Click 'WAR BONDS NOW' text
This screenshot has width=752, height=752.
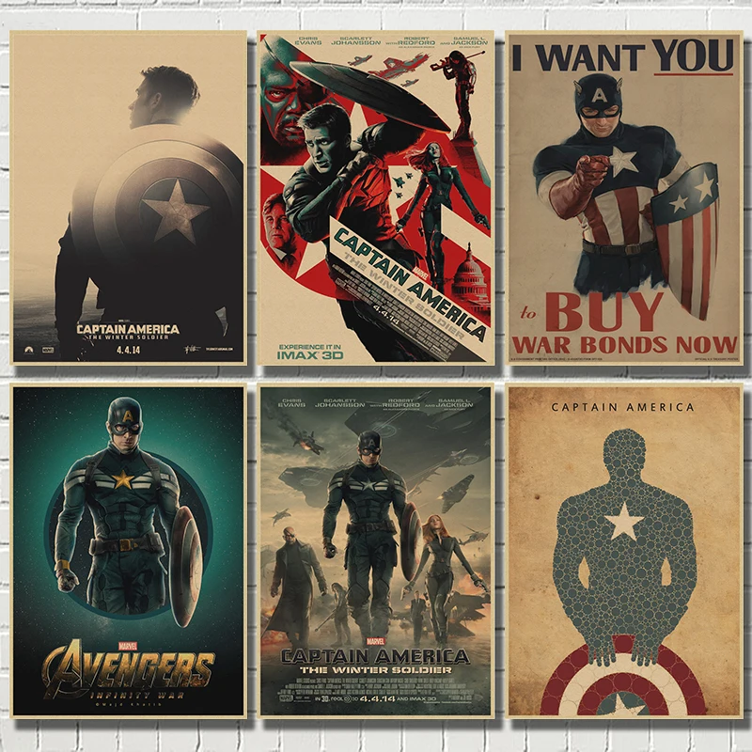click(623, 344)
